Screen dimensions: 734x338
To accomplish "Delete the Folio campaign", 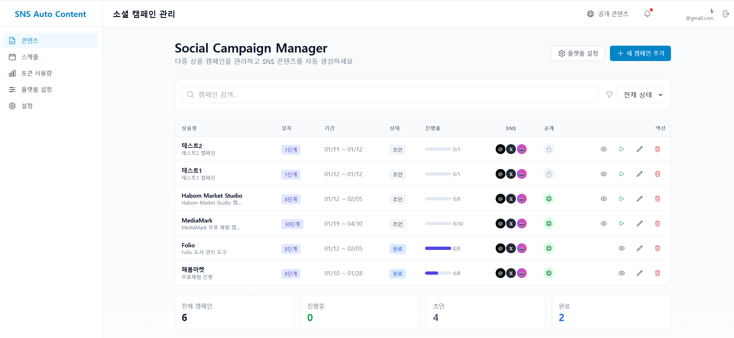I will tap(658, 248).
